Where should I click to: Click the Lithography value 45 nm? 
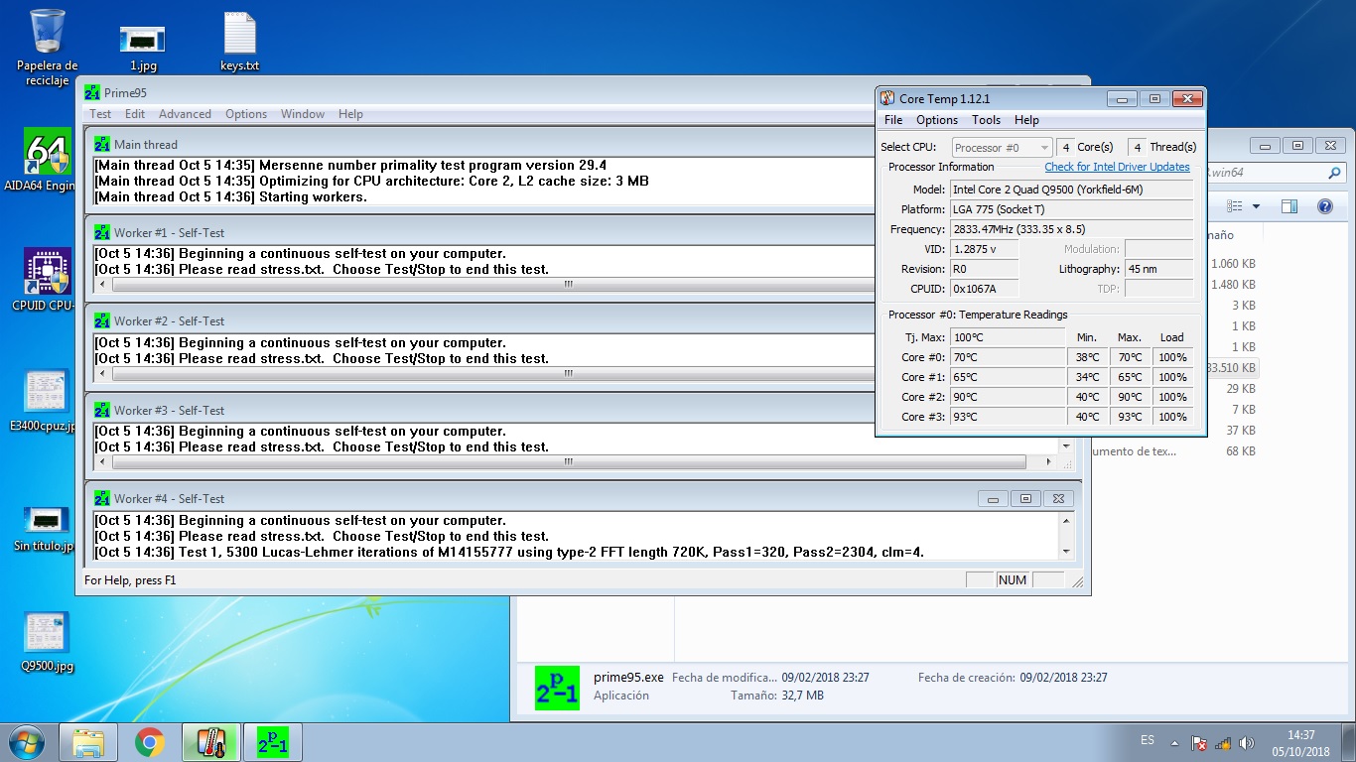click(1158, 269)
